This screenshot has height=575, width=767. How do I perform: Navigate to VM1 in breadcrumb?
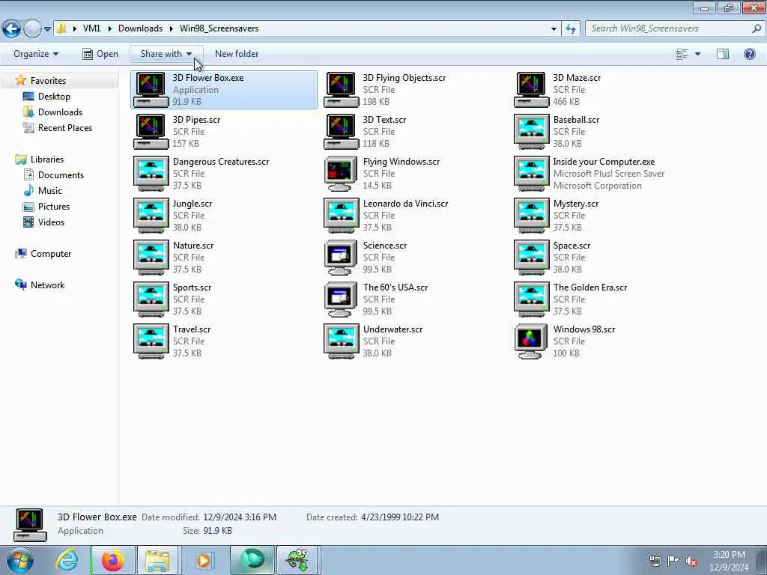coord(91,28)
